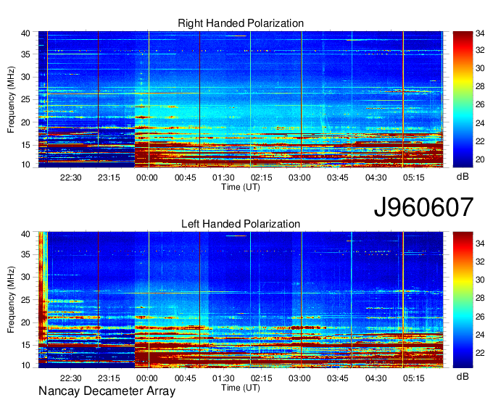Click the 03:00 tick under the Right Handed plot

pyautogui.click(x=299, y=178)
